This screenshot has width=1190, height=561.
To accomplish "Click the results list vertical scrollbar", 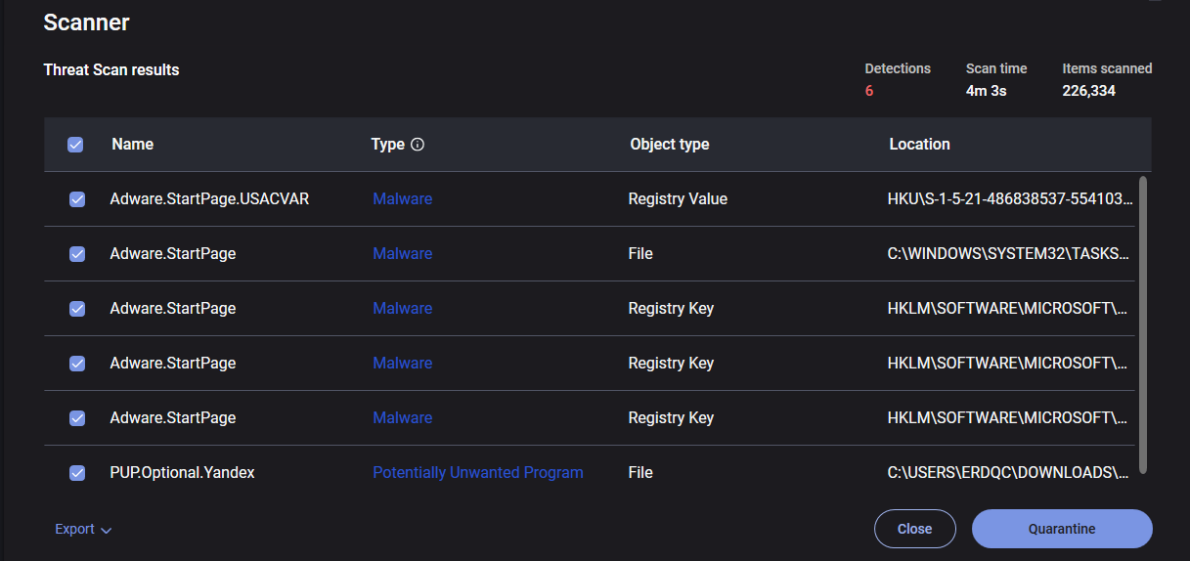I will pyautogui.click(x=1143, y=323).
